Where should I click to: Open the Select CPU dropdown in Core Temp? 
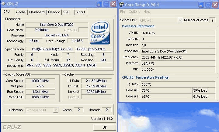point(180,20)
